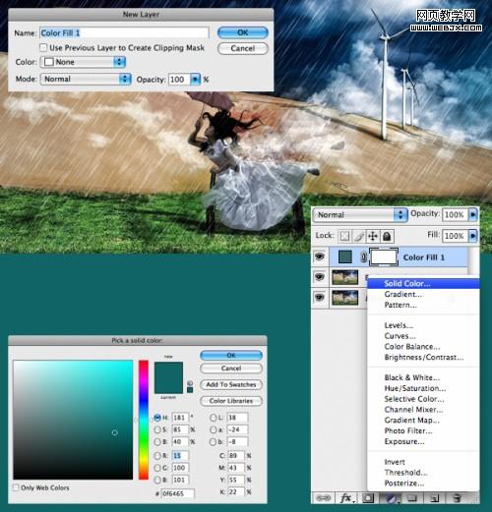
Task: Enable Use Previous Layer to Create Clipping Mask
Action: pos(43,47)
